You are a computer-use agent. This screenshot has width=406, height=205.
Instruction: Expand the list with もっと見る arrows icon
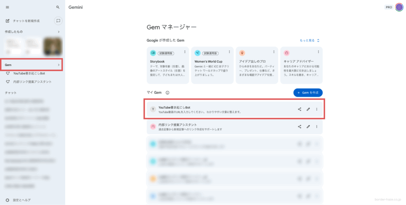(x=318, y=40)
